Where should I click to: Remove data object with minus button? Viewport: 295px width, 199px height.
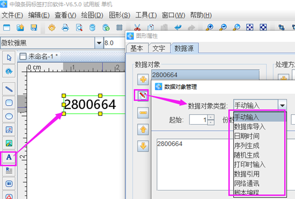[x=143, y=113]
